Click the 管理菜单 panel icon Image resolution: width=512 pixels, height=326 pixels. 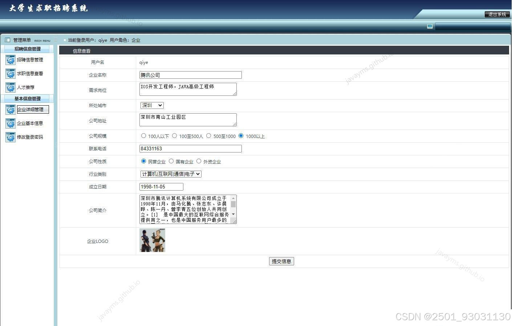pyautogui.click(x=7, y=40)
